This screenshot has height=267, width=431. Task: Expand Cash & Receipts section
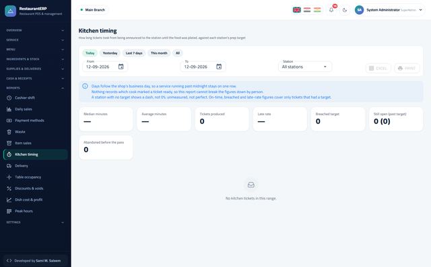click(x=35, y=78)
